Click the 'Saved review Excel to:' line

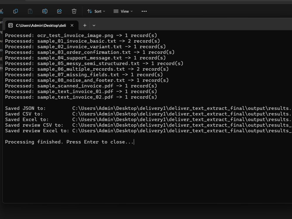[148, 131]
